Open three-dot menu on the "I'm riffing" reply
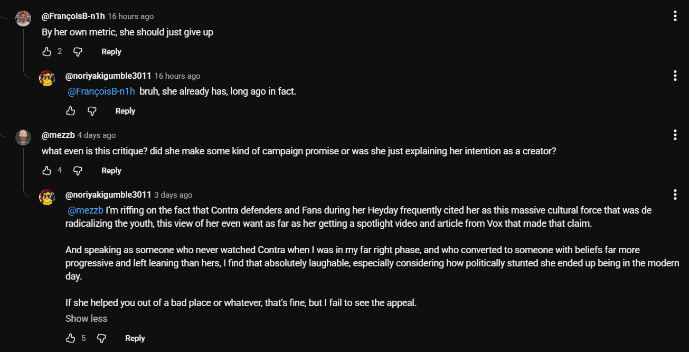 pyautogui.click(x=675, y=194)
